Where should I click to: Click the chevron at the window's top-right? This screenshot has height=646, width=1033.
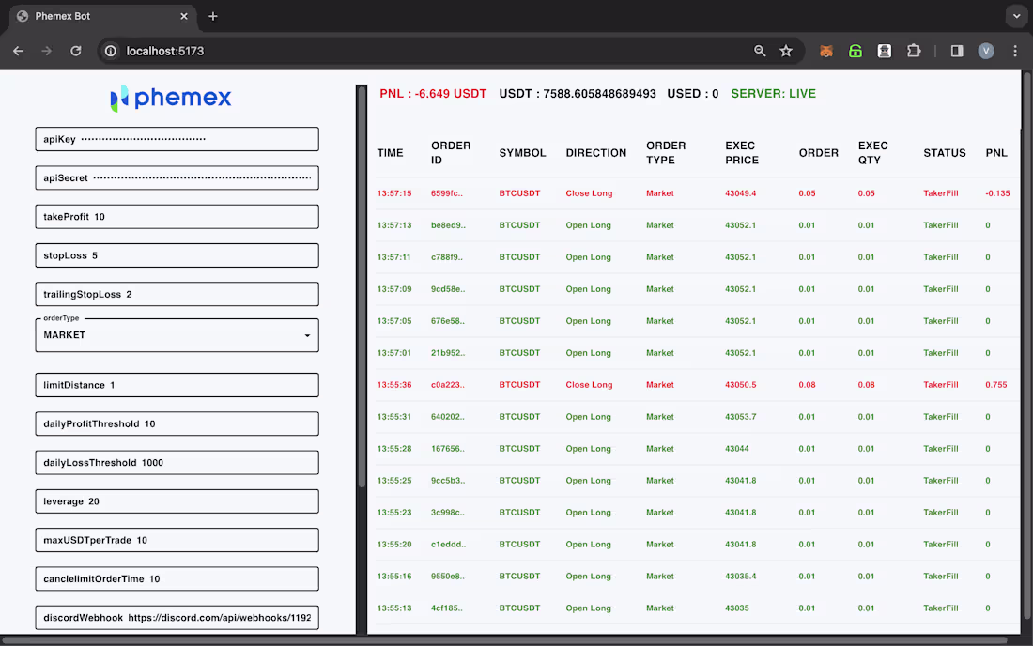point(1016,15)
